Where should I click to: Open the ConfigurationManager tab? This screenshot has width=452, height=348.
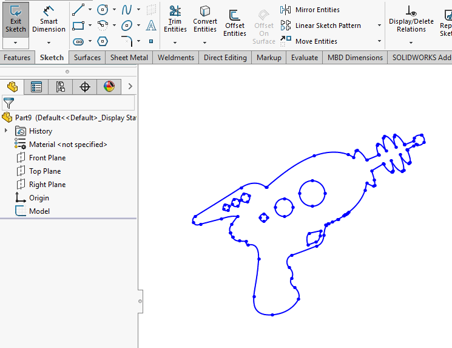[x=61, y=87]
